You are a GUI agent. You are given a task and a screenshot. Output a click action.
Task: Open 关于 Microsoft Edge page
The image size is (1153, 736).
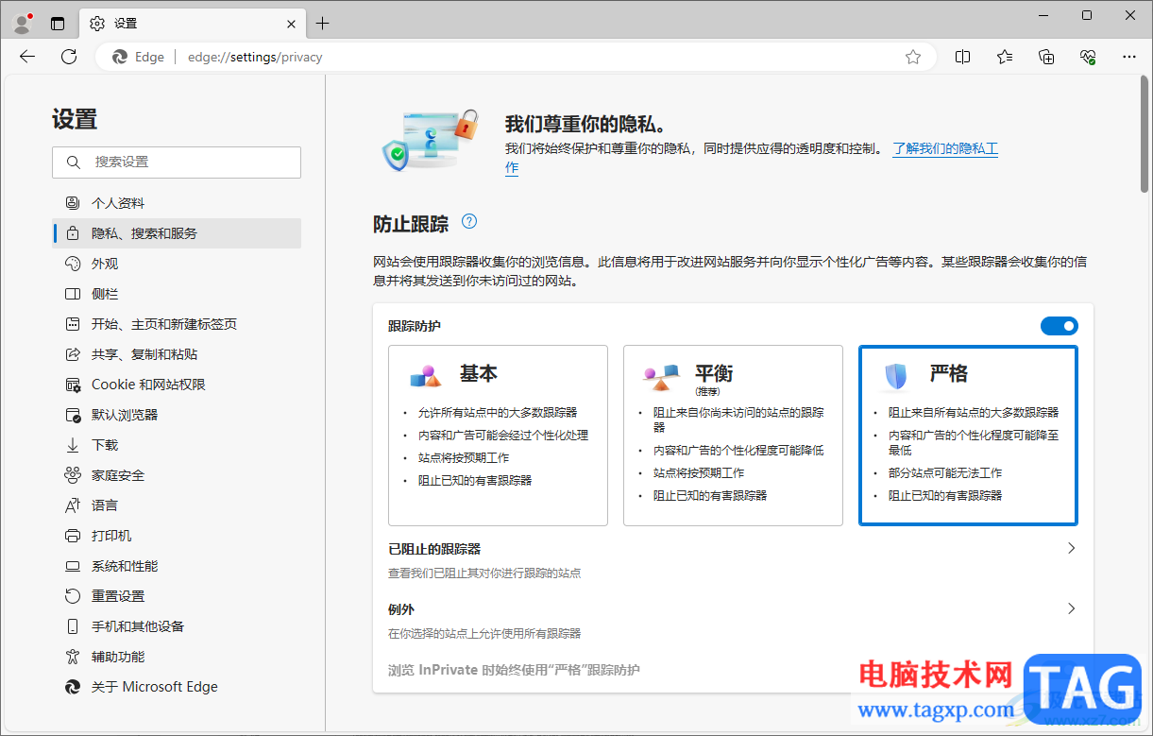pos(177,687)
